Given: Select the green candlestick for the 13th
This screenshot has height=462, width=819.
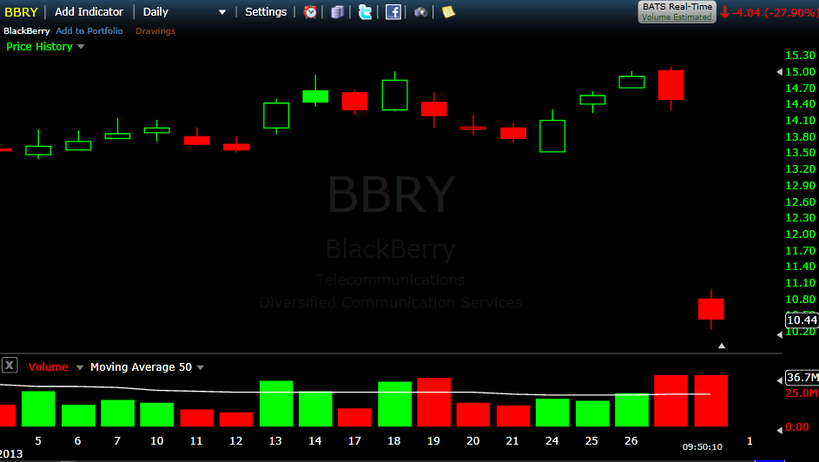Looking at the screenshot, I should point(276,115).
